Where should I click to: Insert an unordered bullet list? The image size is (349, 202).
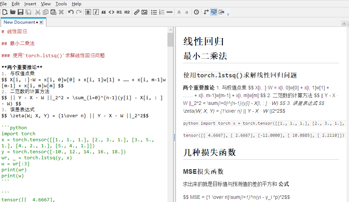coord(154,12)
